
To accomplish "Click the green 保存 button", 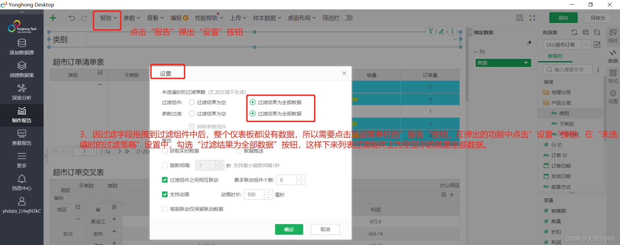I will coord(563,18).
